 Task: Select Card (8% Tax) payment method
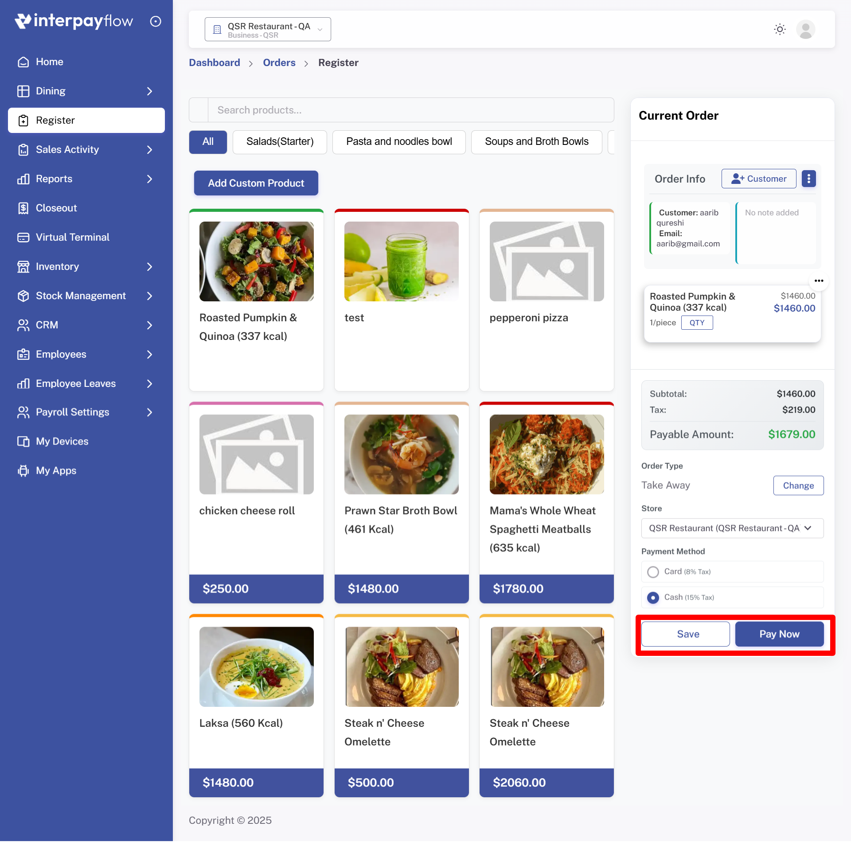(x=652, y=572)
